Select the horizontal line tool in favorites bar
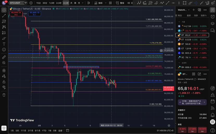The height and width of the screenshot is (134, 216). [173, 3]
